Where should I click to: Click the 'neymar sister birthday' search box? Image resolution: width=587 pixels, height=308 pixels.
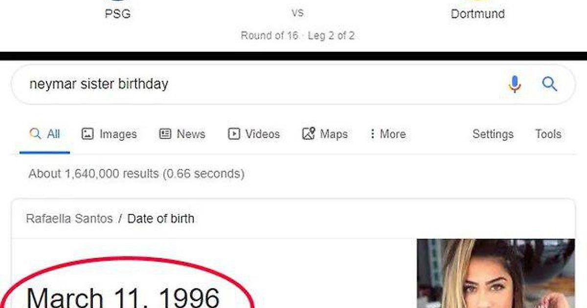[x=245, y=84]
